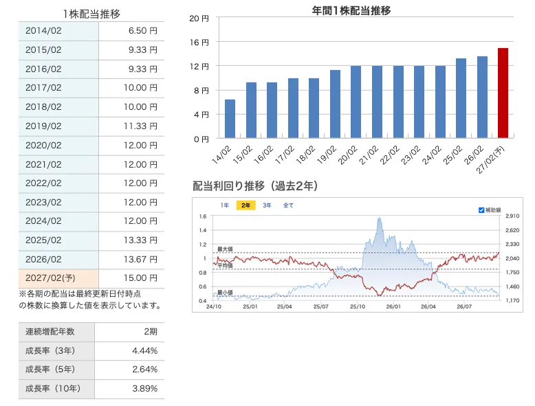Click the 1株配当推移 table heading
The width and height of the screenshot is (535, 406).
(91, 14)
